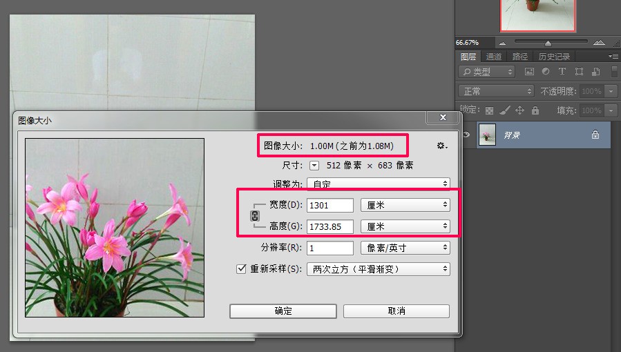Hide the 背景 layer with eye icon
This screenshot has height=352, width=621.
[x=466, y=135]
